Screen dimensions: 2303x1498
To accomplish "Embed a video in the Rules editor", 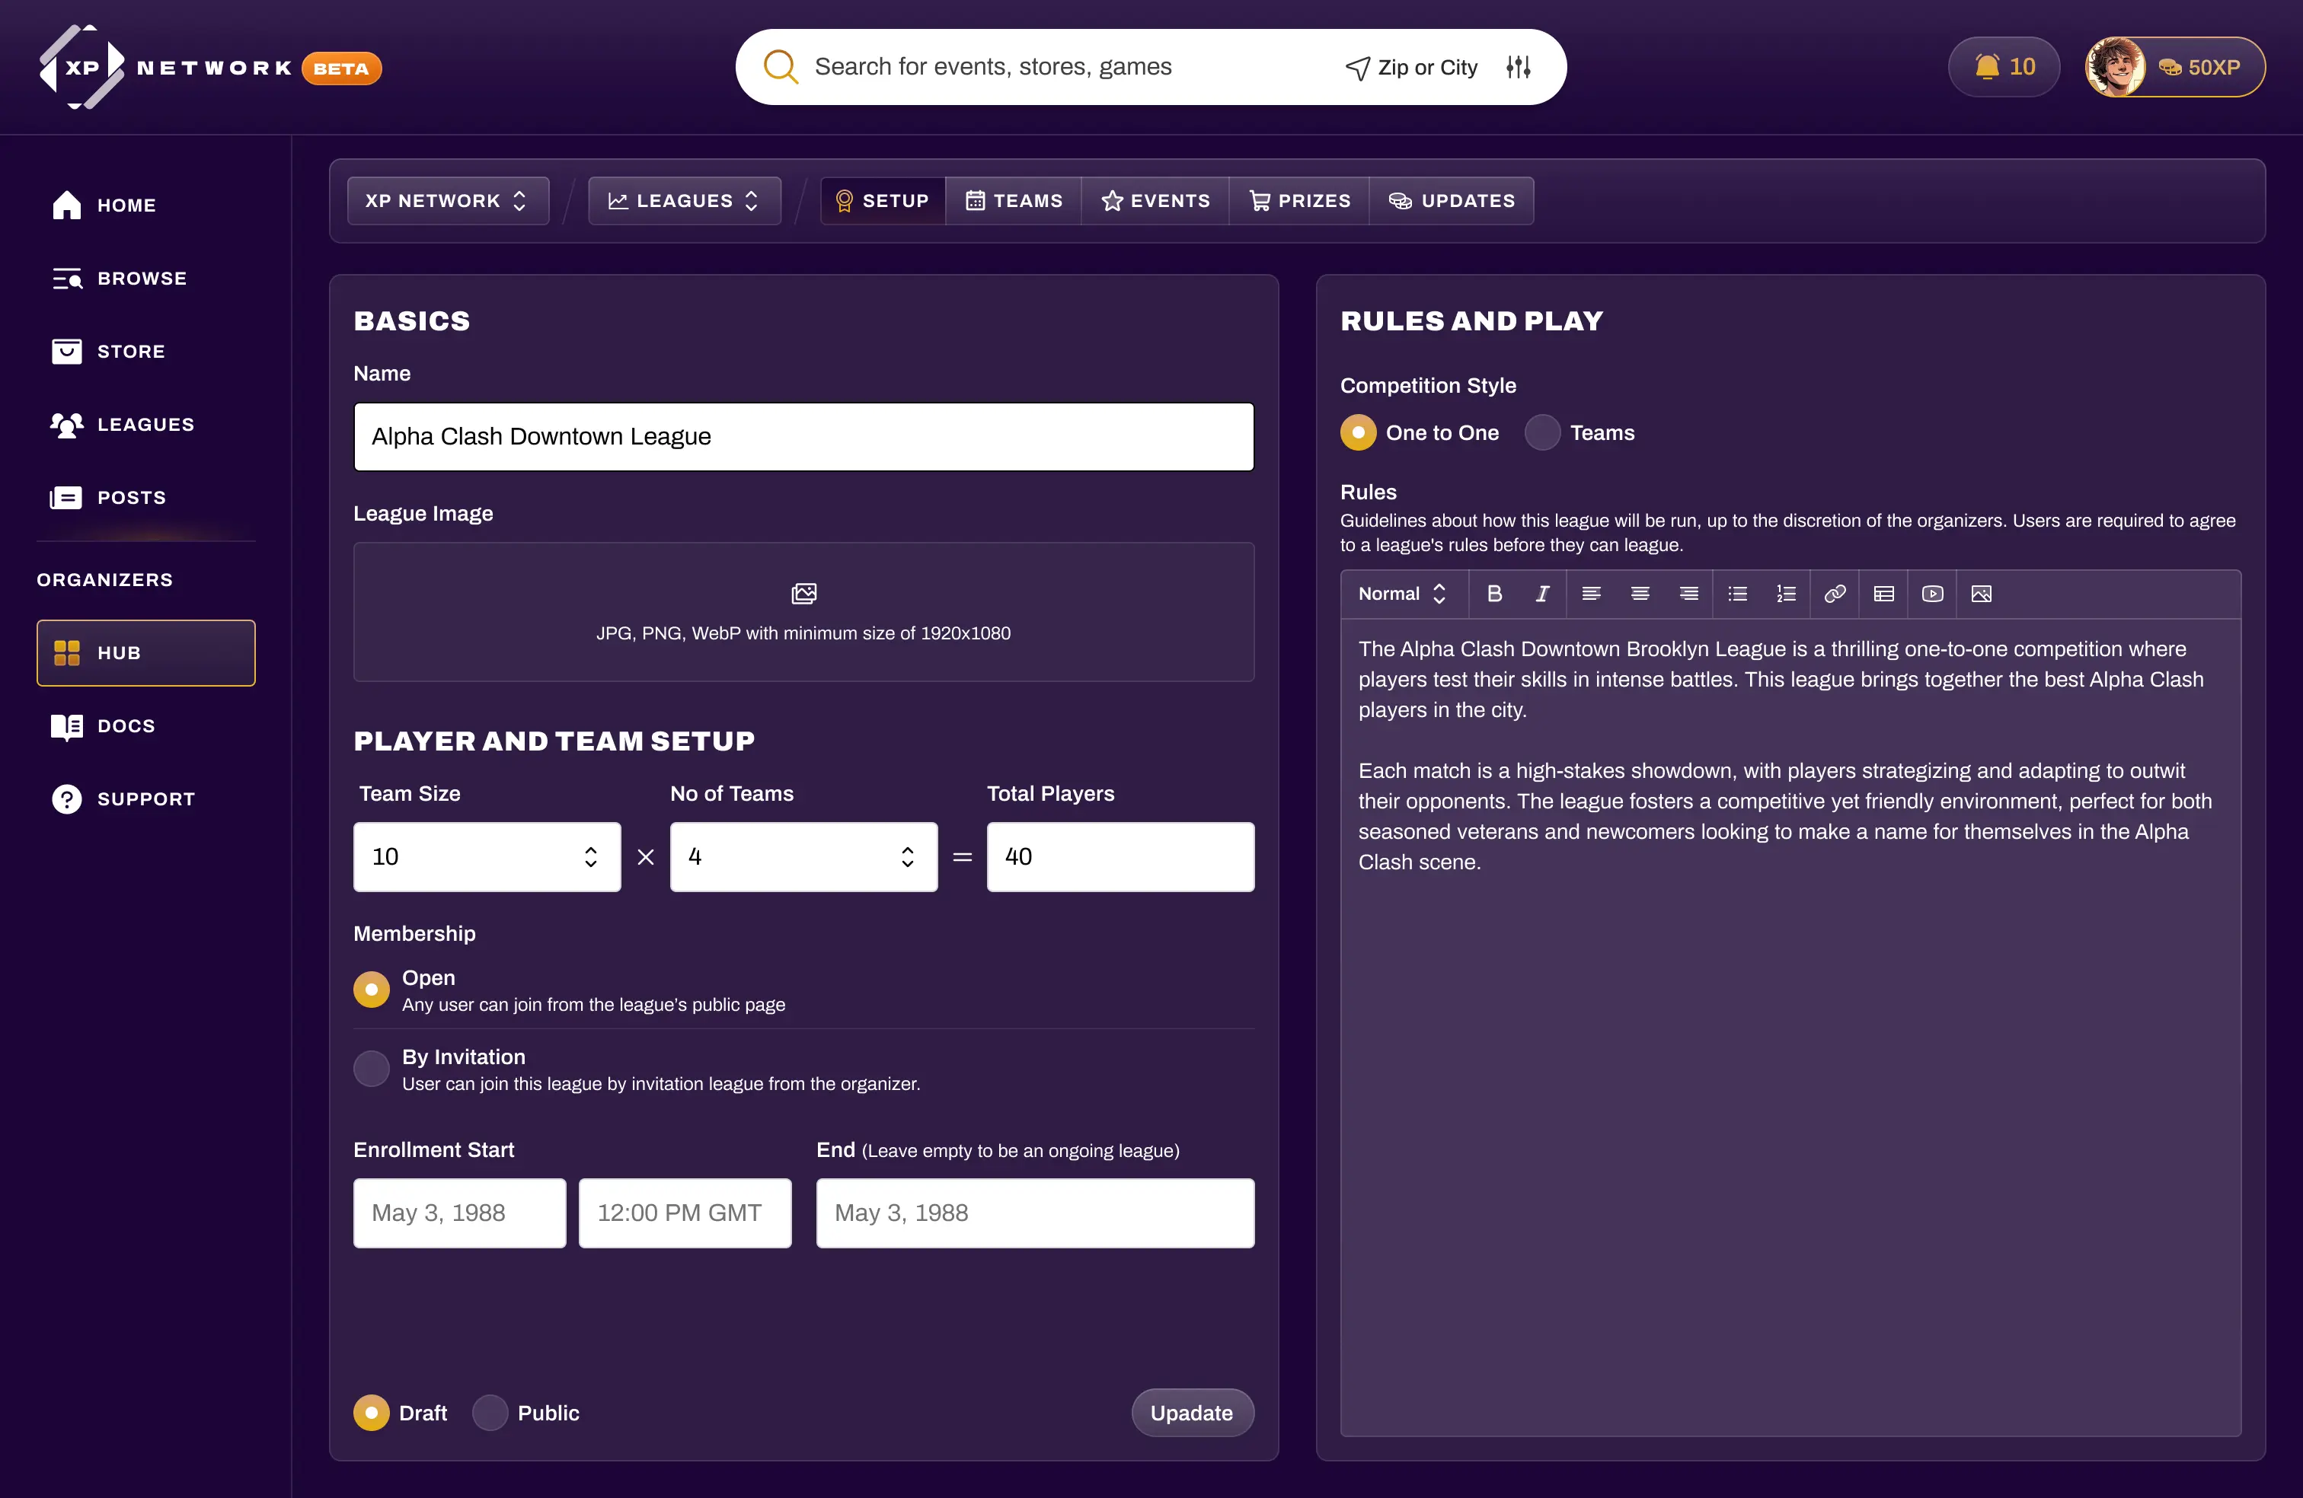I will click(1932, 594).
